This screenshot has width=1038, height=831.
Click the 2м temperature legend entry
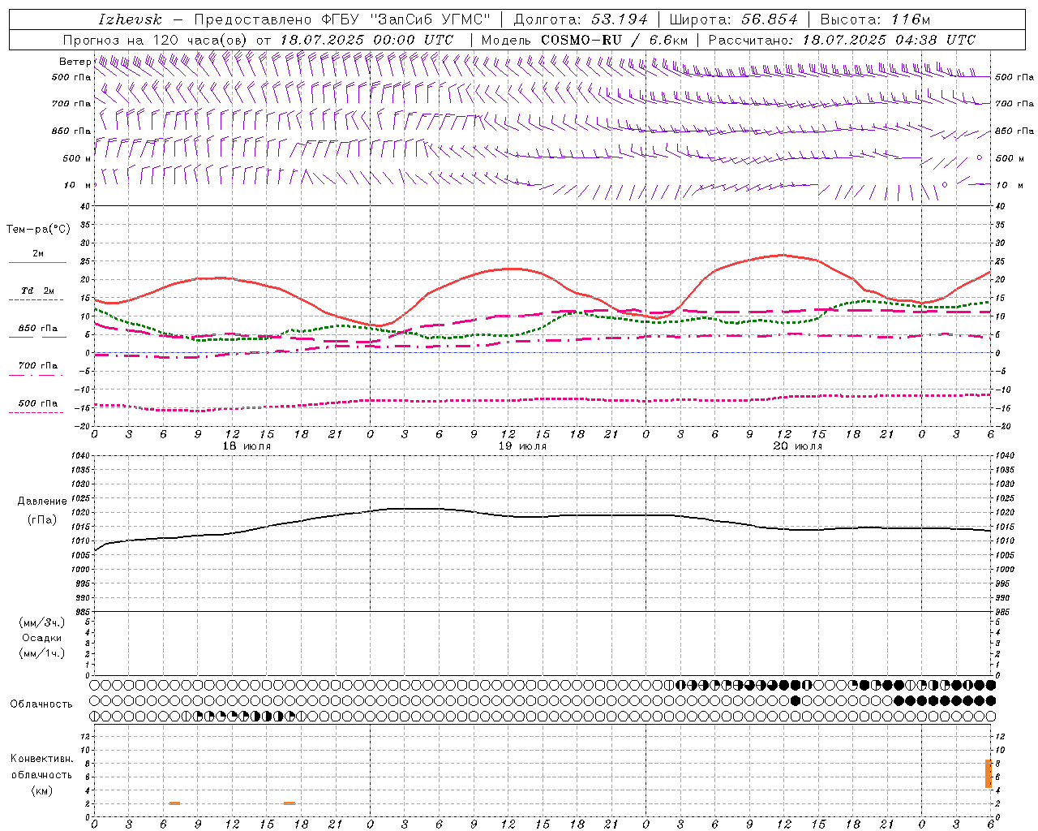click(38, 254)
